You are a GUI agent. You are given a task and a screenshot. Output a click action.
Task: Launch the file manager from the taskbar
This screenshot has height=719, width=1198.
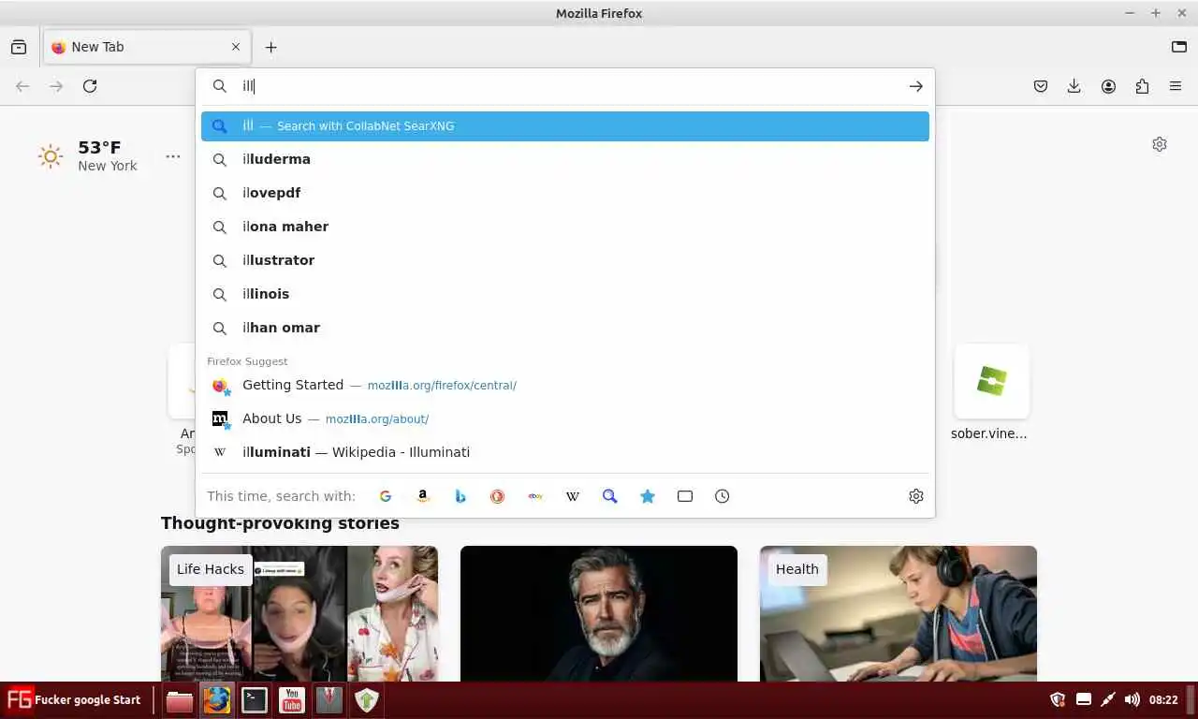pos(180,700)
